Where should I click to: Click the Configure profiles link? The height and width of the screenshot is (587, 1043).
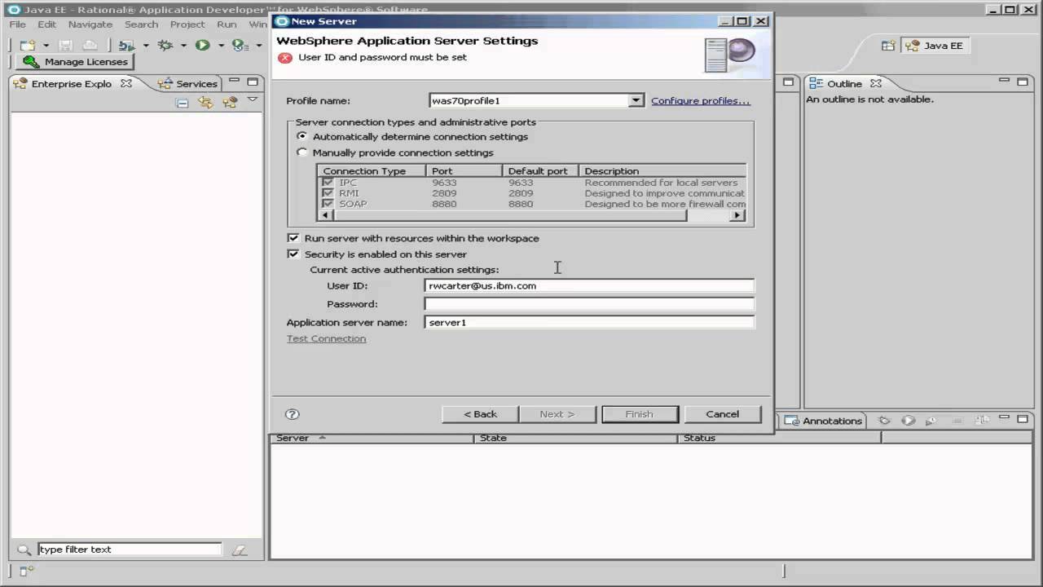tap(701, 100)
